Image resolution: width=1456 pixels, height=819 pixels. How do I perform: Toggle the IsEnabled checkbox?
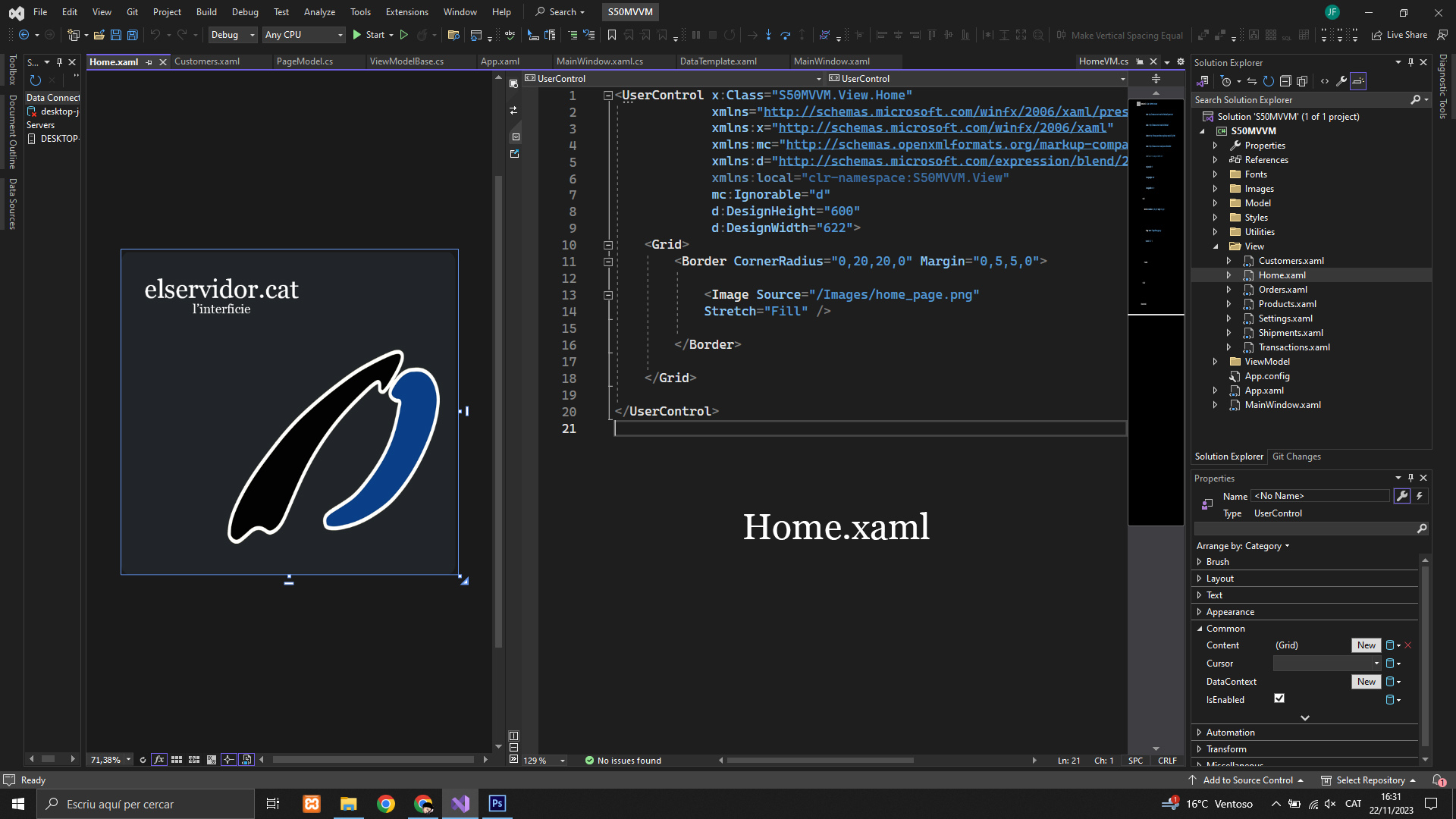(1279, 698)
